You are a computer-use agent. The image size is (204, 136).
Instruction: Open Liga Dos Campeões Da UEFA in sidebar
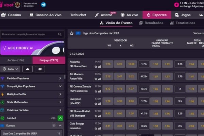tap(32, 134)
